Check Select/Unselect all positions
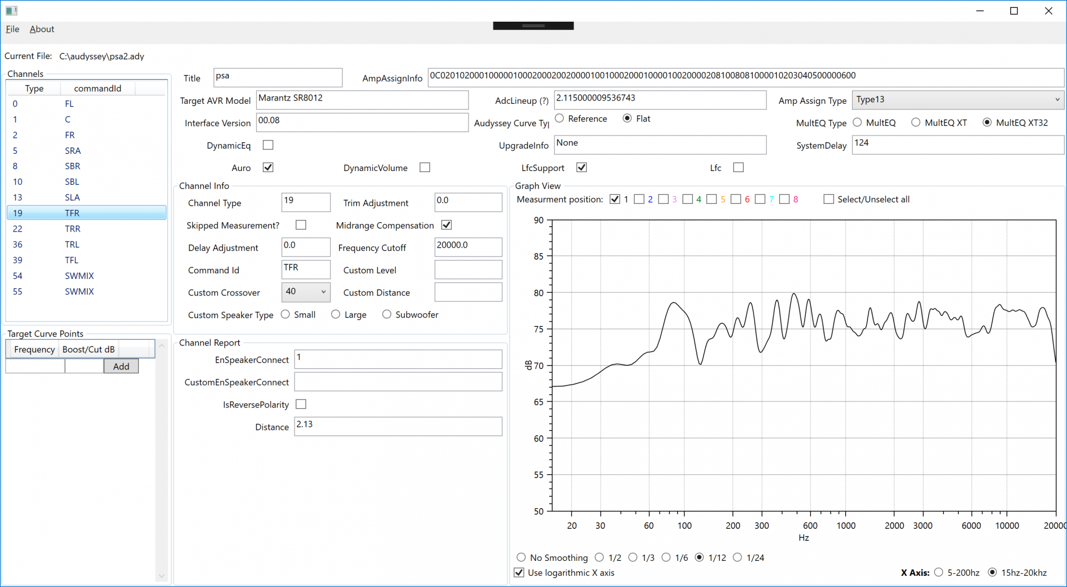Image resolution: width=1067 pixels, height=587 pixels. pos(829,199)
